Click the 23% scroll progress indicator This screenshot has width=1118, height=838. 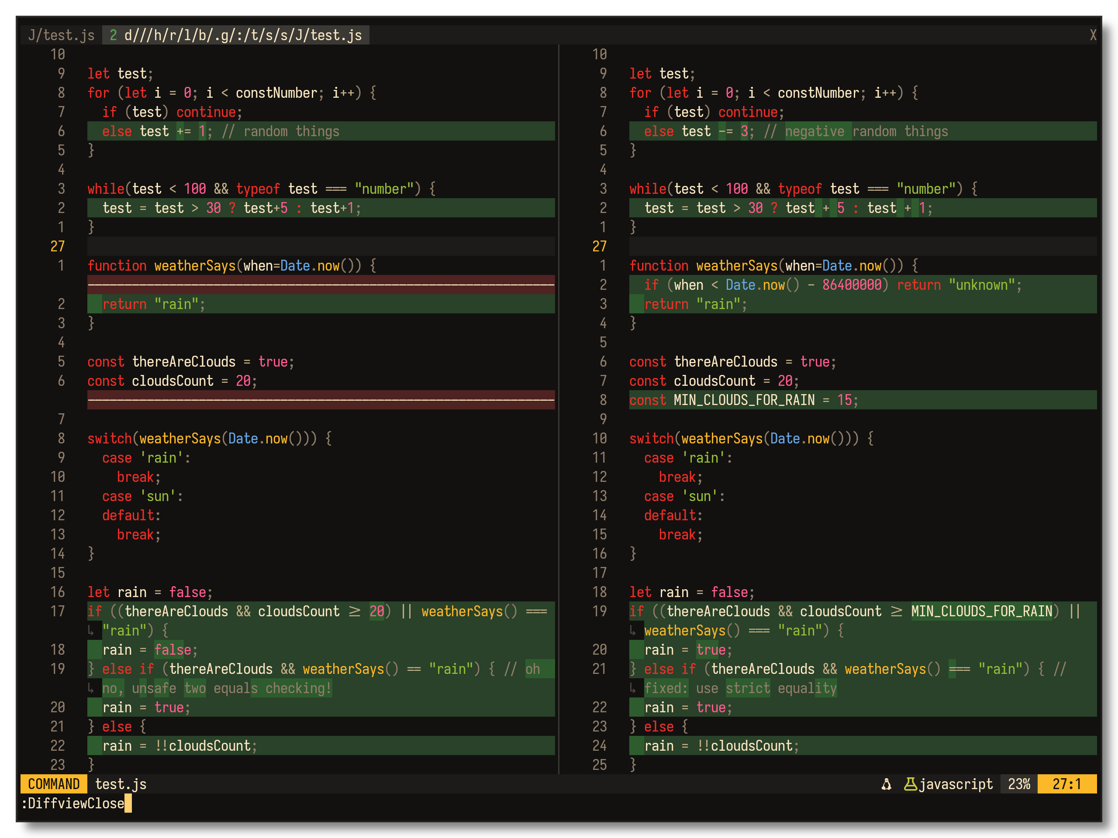1018,784
